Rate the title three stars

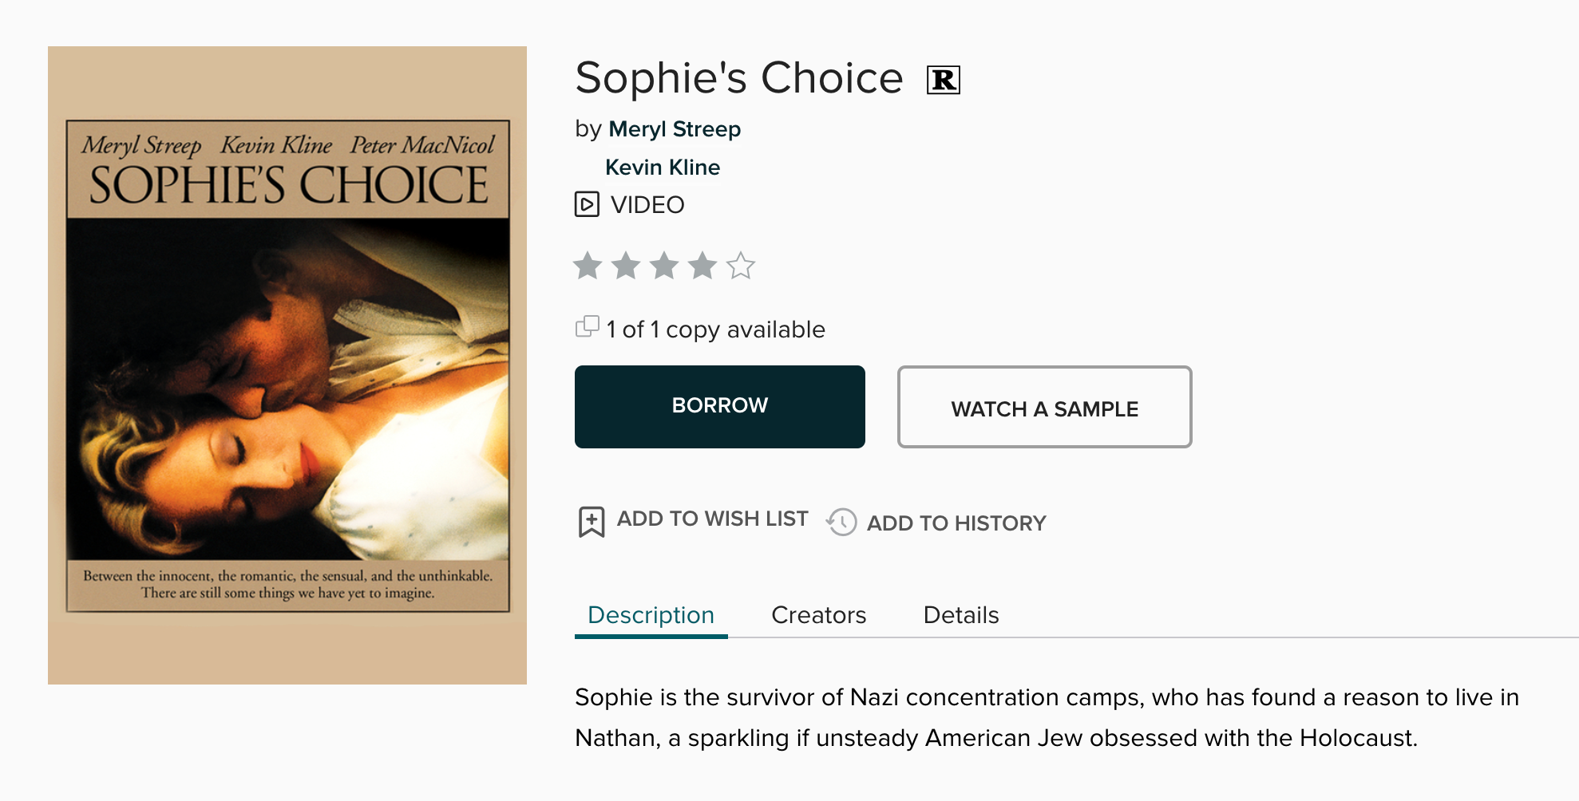pos(664,266)
